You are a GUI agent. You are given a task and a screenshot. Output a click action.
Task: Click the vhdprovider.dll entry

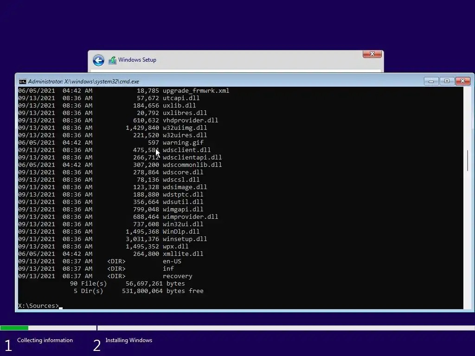tap(190, 121)
